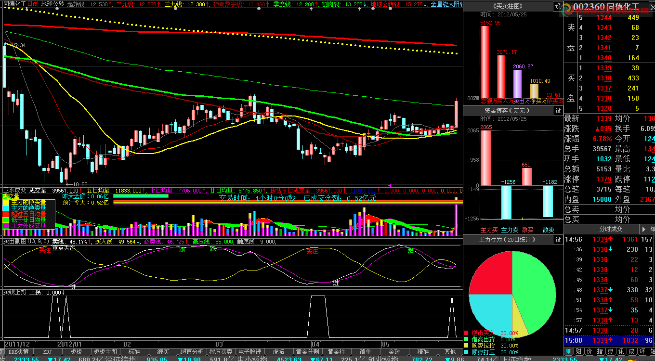Image resolution: width=655 pixels, height=361 pixels.
Task: Click the magenta 主力外成交量 legend swatch
Action: 6,225
